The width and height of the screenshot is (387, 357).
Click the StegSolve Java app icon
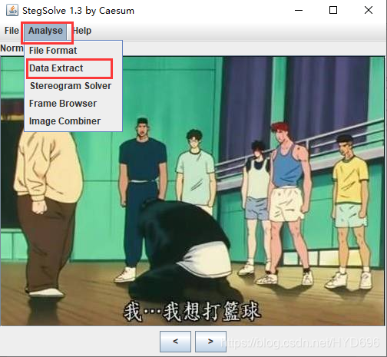point(12,10)
